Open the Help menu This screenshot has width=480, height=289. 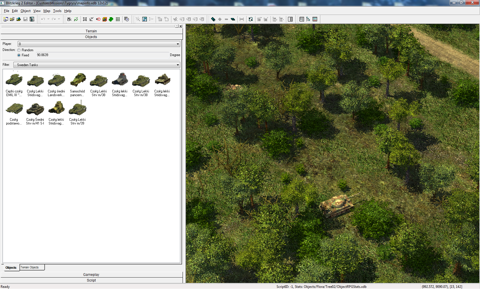68,11
